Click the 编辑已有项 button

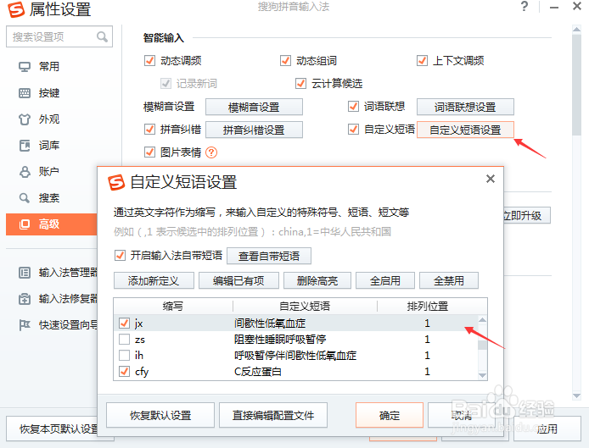tap(238, 281)
